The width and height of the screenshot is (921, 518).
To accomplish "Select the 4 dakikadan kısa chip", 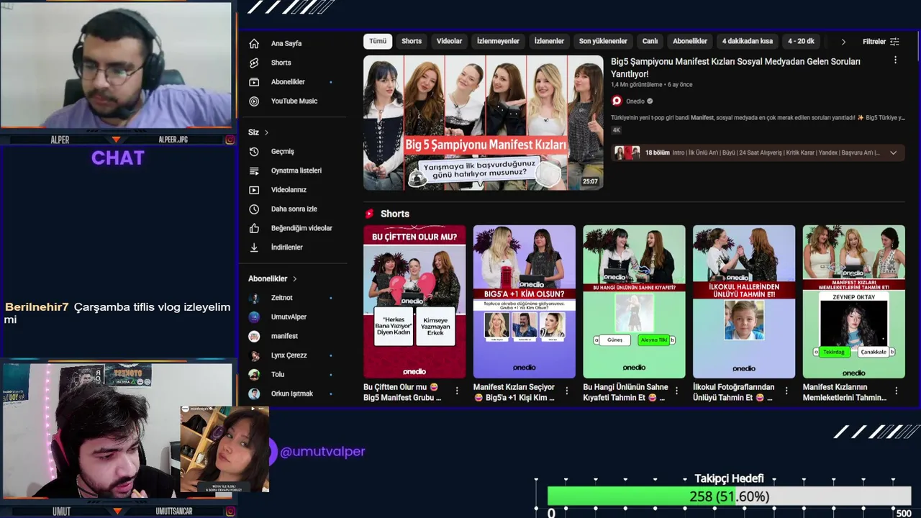I will coord(748,41).
